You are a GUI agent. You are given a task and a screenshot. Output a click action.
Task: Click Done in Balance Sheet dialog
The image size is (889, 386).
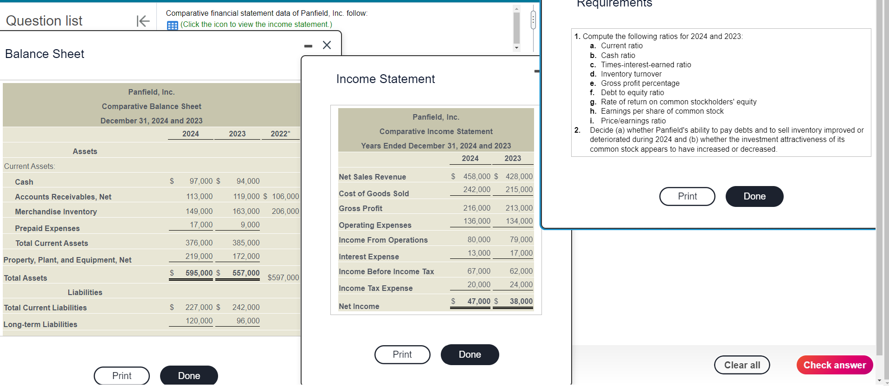pyautogui.click(x=189, y=376)
